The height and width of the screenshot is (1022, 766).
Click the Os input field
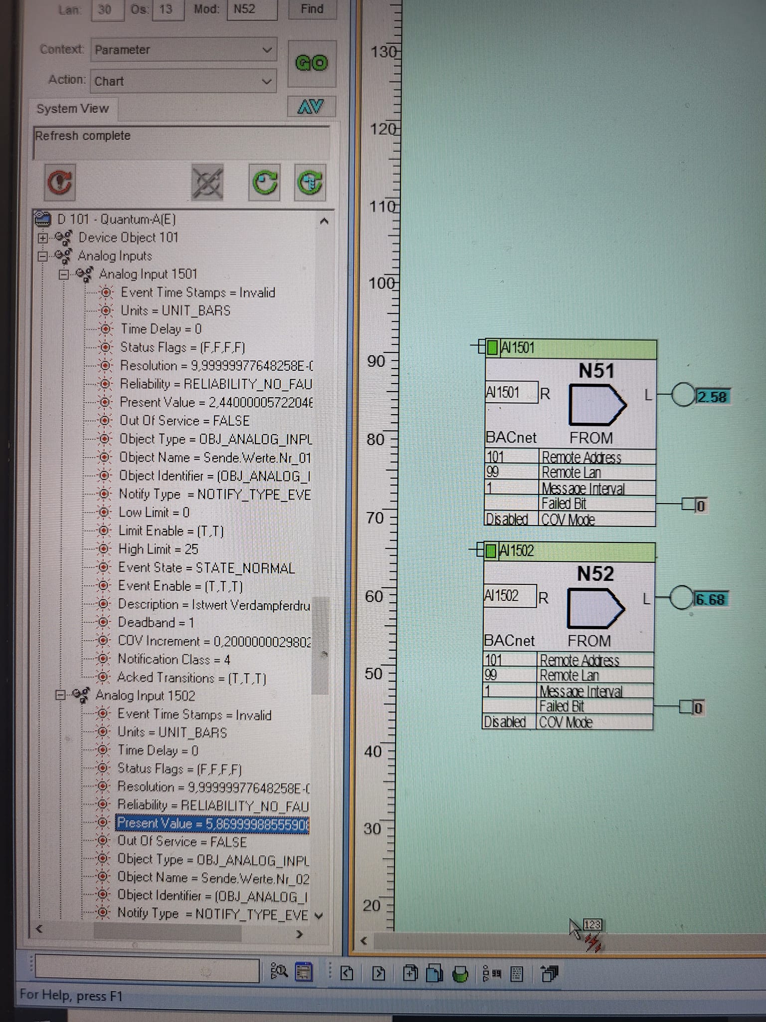[168, 9]
